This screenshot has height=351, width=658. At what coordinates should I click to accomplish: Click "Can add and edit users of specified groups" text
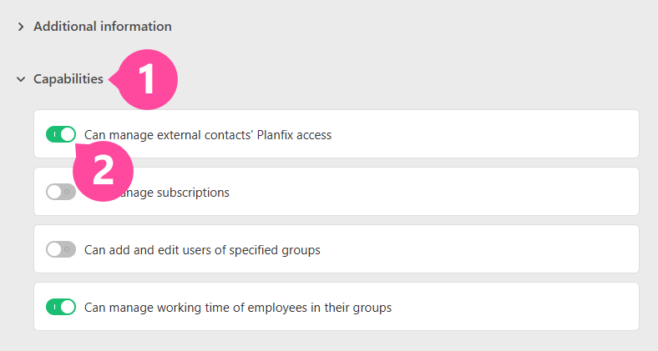point(202,249)
